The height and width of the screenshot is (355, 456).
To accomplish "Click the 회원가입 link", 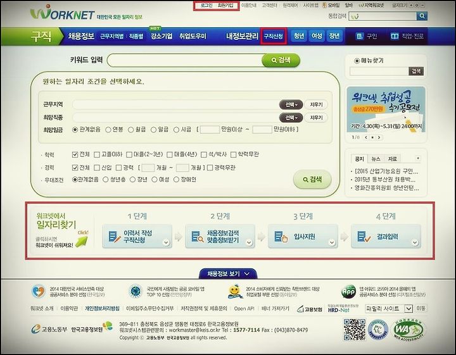I will pos(225,6).
